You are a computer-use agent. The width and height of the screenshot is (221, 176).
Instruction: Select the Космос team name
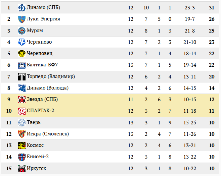(x=35, y=145)
